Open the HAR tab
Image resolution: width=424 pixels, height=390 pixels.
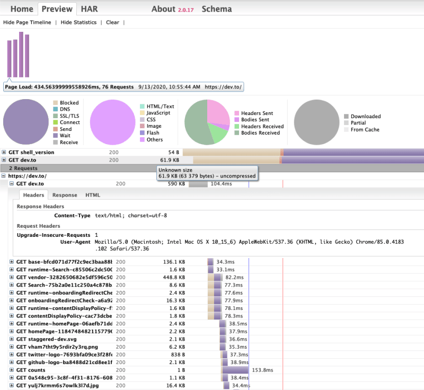point(89,9)
